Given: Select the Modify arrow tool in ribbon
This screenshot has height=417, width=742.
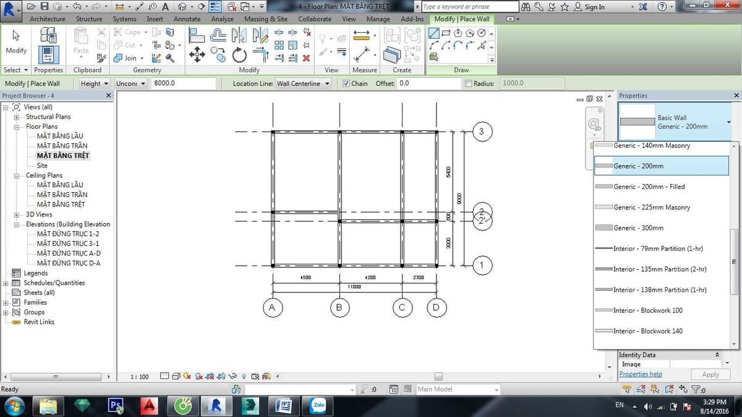Looking at the screenshot, I should click(x=16, y=42).
